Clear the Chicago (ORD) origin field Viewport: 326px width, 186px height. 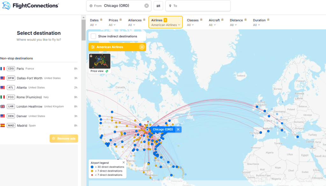[x=146, y=6]
